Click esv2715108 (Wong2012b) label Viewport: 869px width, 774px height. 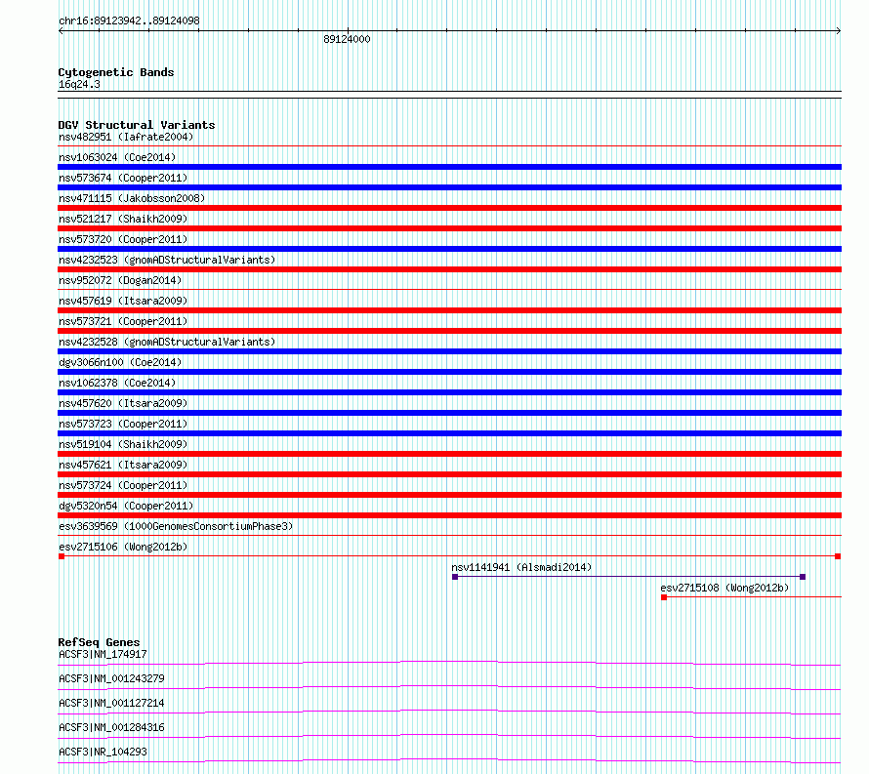click(724, 588)
